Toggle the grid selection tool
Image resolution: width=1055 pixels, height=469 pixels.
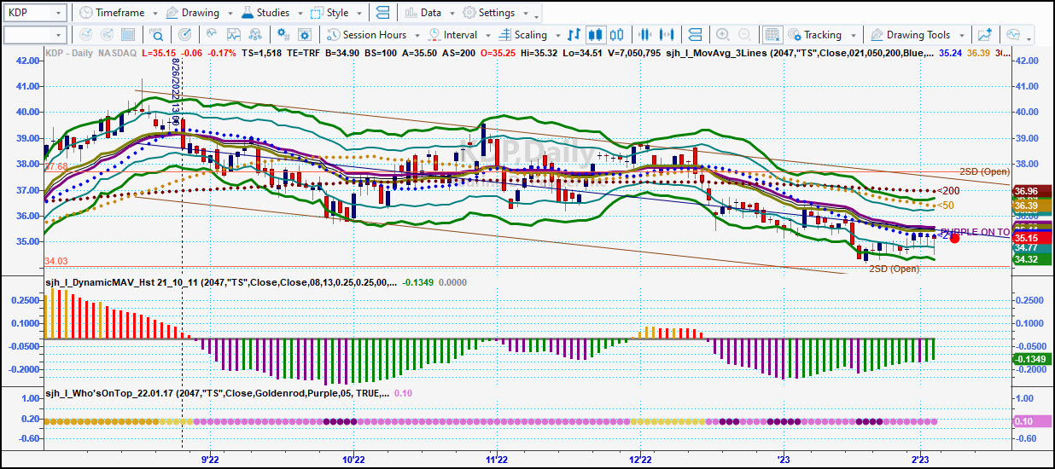(772, 35)
